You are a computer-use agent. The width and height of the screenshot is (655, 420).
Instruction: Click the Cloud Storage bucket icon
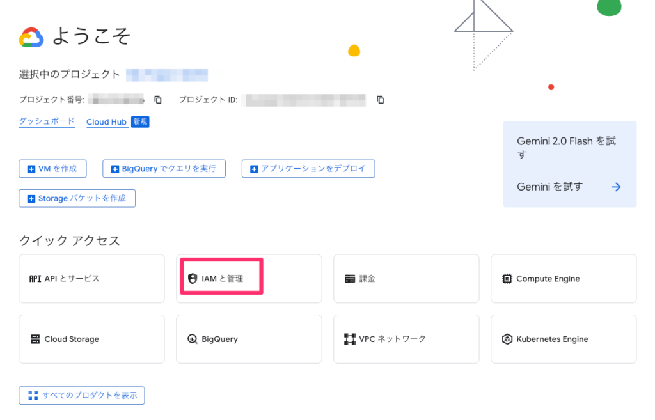(35, 339)
